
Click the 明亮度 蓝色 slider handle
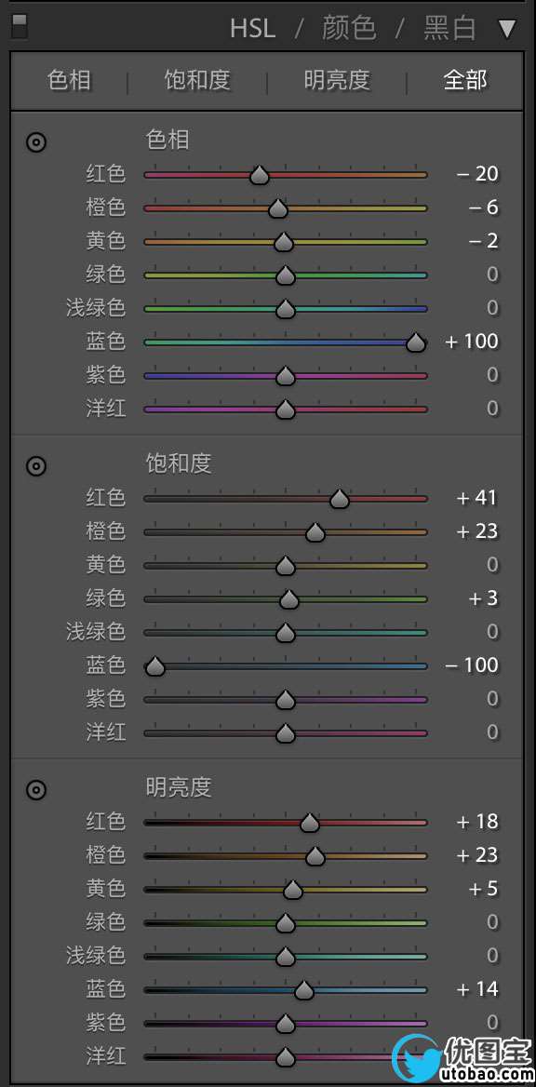coord(303,990)
